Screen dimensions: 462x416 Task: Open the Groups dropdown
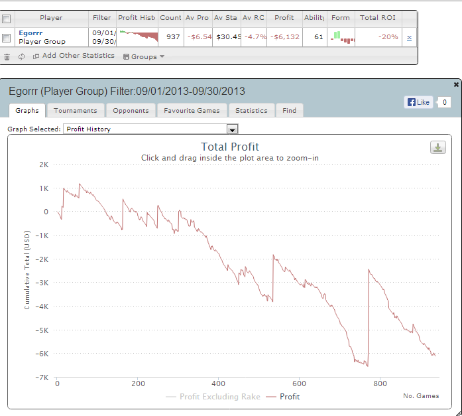pos(144,56)
